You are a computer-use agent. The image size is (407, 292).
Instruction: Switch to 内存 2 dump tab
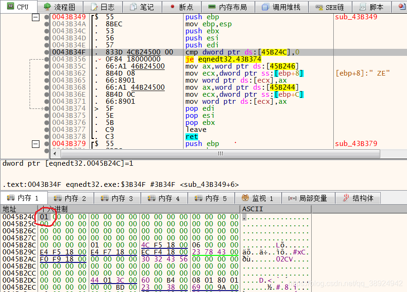[x=70, y=198]
